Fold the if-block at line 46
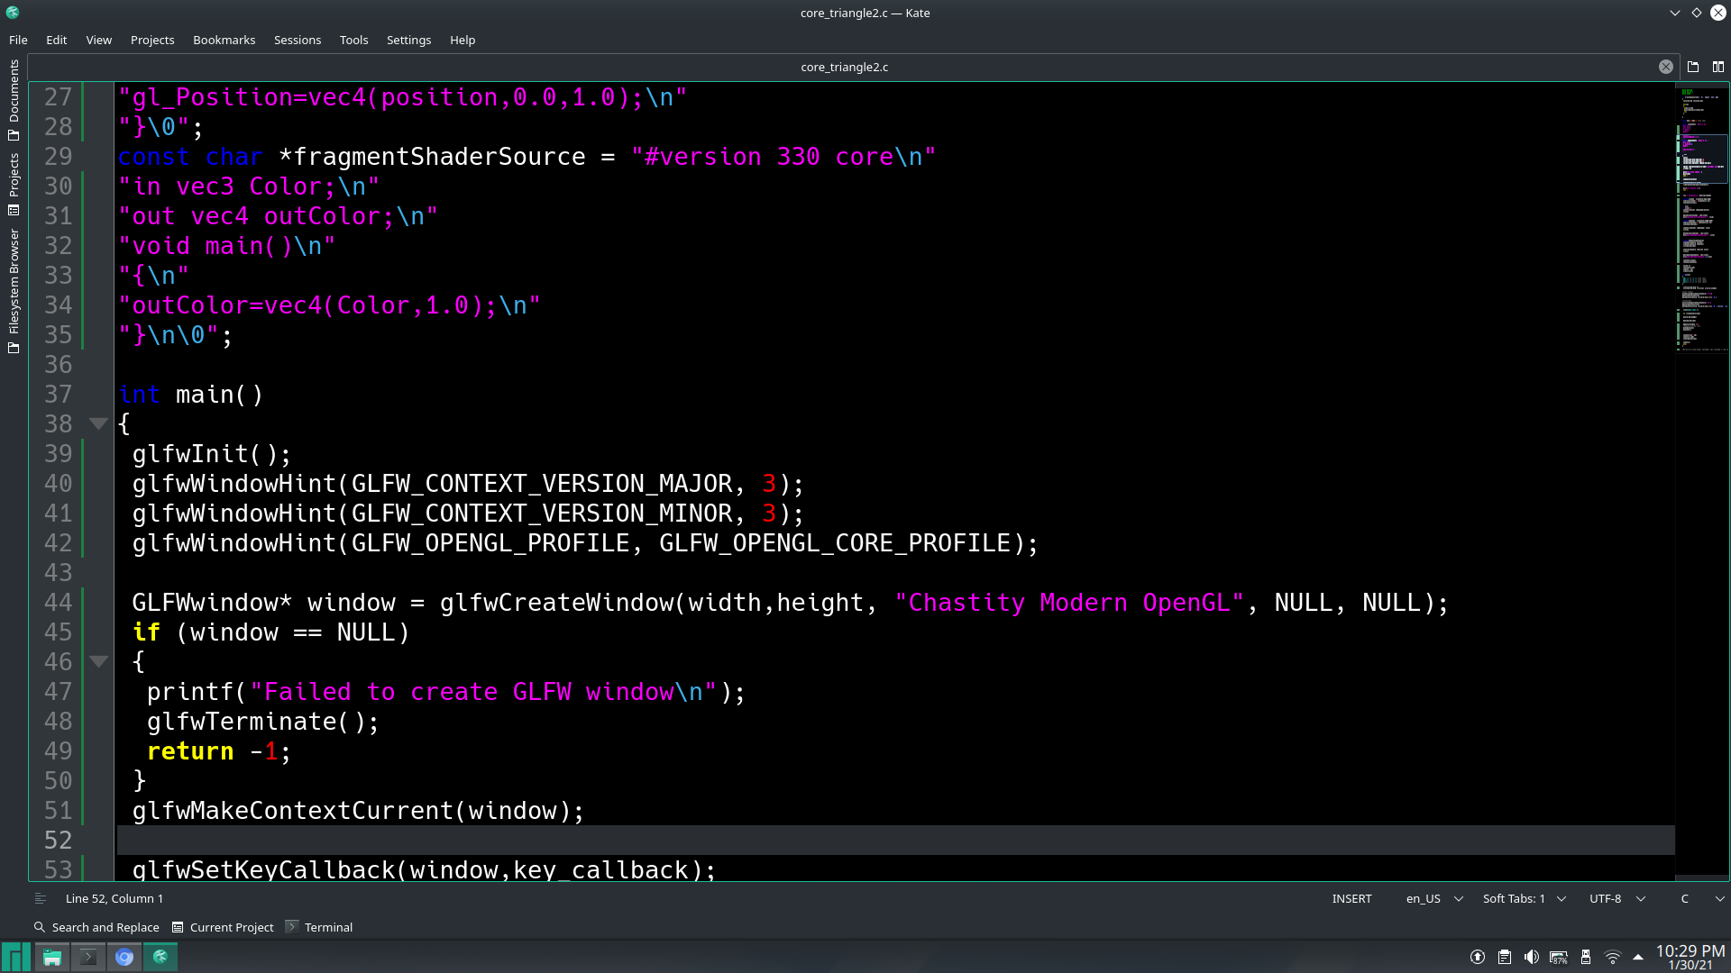 tap(99, 661)
